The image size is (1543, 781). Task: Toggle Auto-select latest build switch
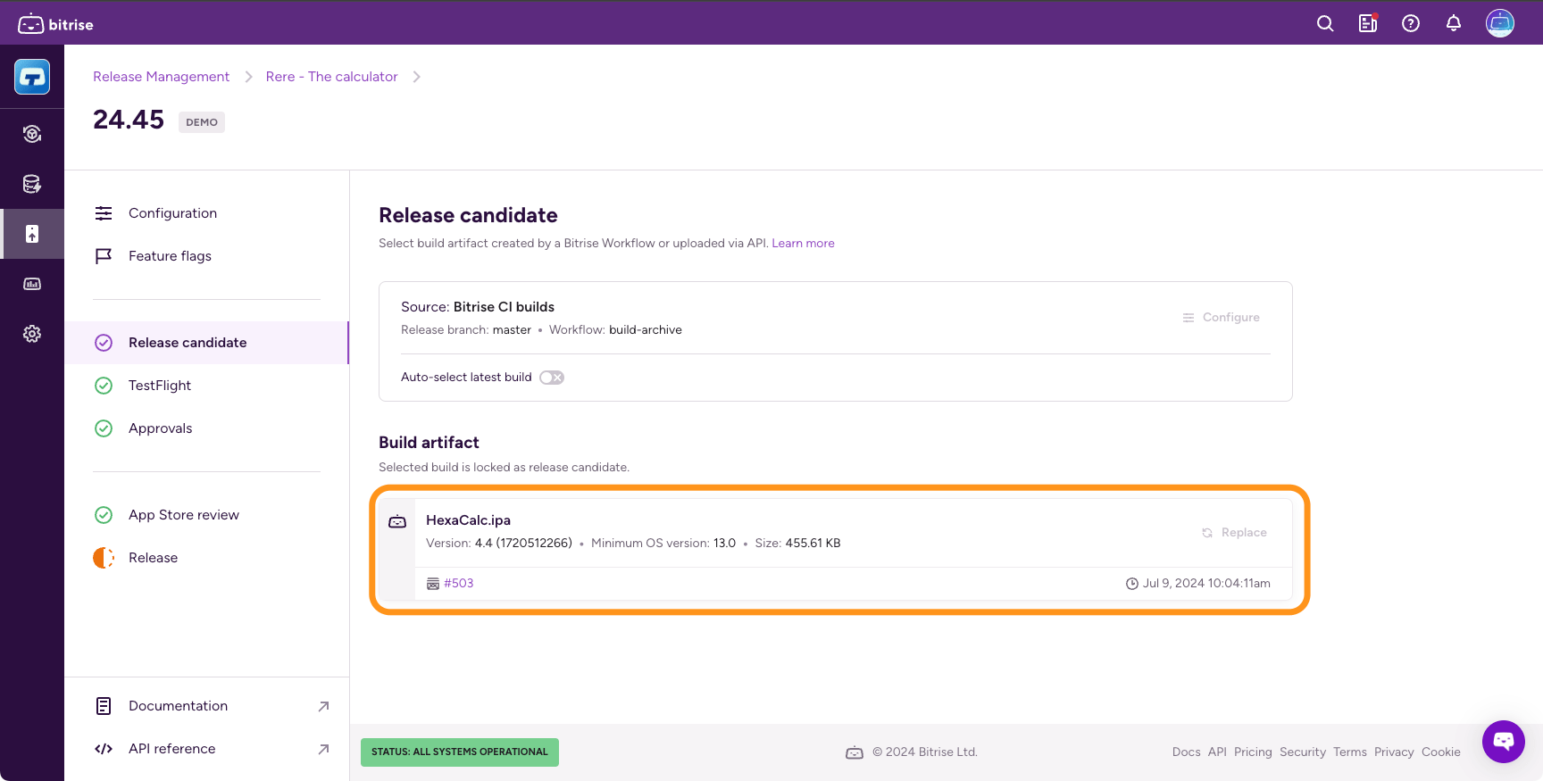click(x=552, y=378)
